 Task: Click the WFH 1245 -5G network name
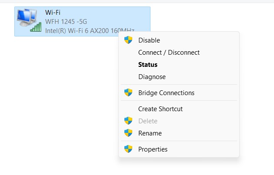tap(66, 21)
